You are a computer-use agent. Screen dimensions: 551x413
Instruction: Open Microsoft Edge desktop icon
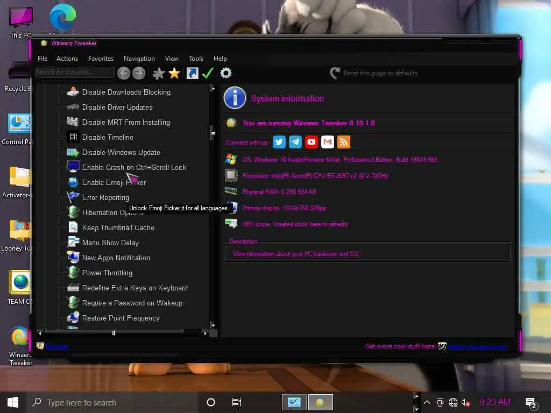[x=62, y=18]
